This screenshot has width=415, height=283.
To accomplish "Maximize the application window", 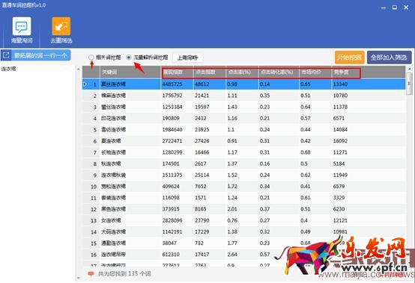I will point(394,7).
